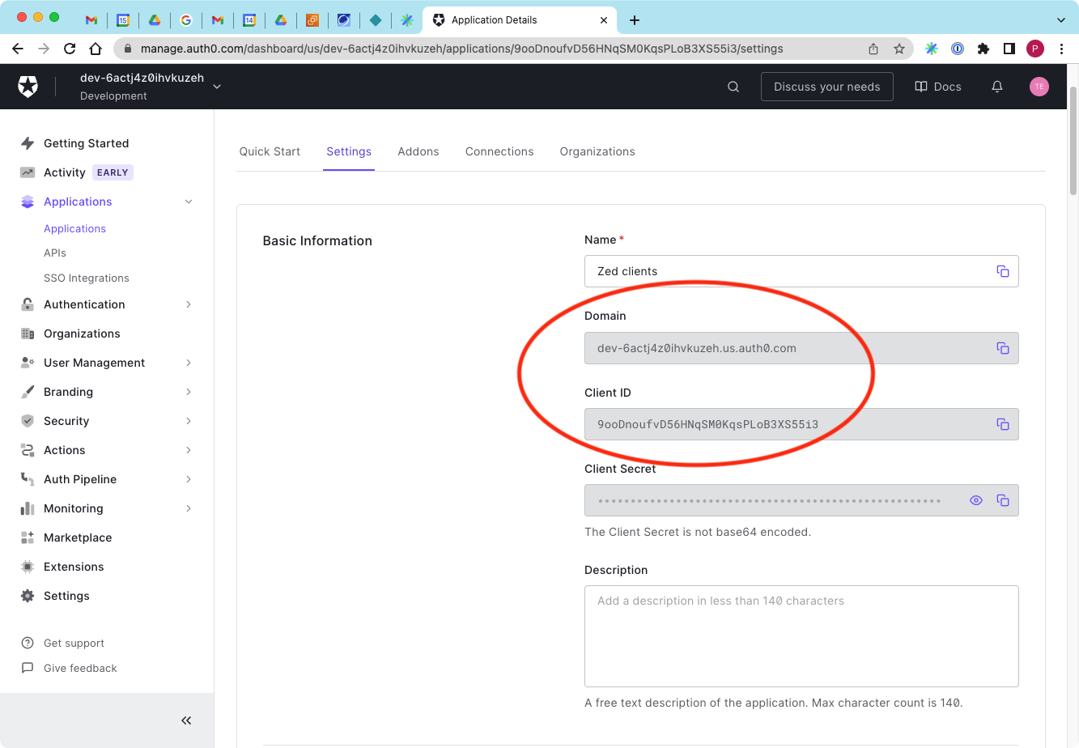Copy the Client Secret value
Viewport: 1079px width, 748px height.
click(1003, 500)
